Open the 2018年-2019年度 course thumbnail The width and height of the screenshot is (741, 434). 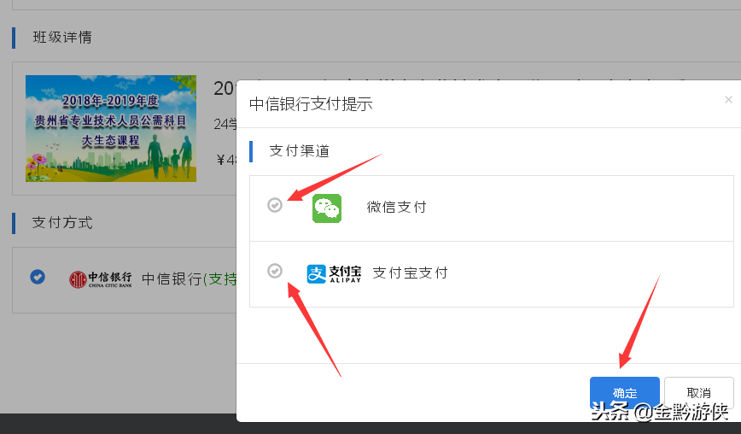click(111, 128)
